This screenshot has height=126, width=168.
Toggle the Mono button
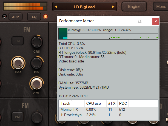point(161,7)
